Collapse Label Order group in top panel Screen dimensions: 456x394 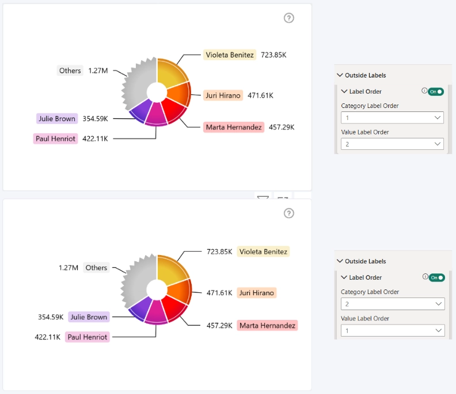(x=344, y=91)
